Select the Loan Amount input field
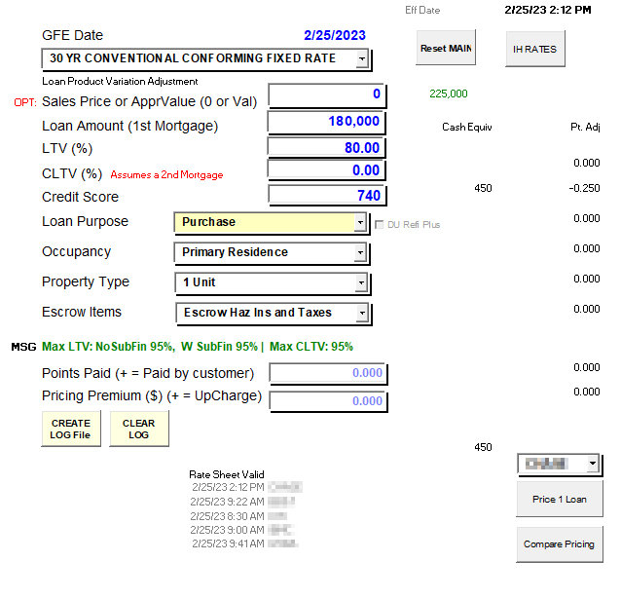The image size is (621, 599). 327,122
